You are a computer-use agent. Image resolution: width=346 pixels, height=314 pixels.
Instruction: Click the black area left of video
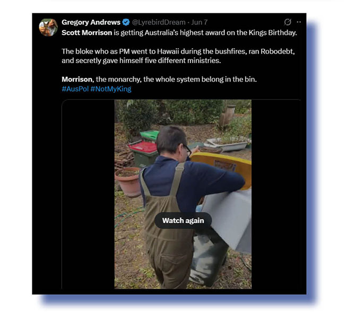click(x=88, y=194)
